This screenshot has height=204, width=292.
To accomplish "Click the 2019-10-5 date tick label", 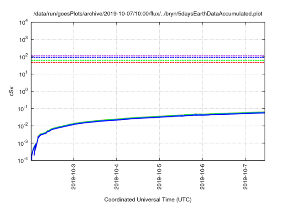I will pos(159,177).
